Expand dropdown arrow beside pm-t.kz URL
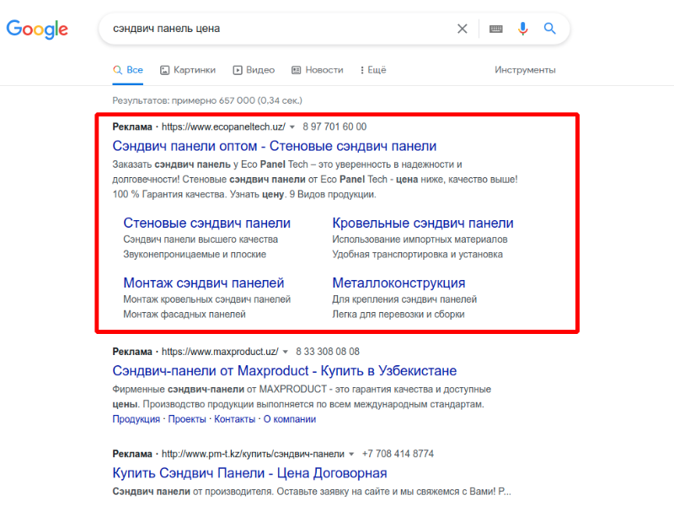674x506 pixels. pyautogui.click(x=351, y=454)
